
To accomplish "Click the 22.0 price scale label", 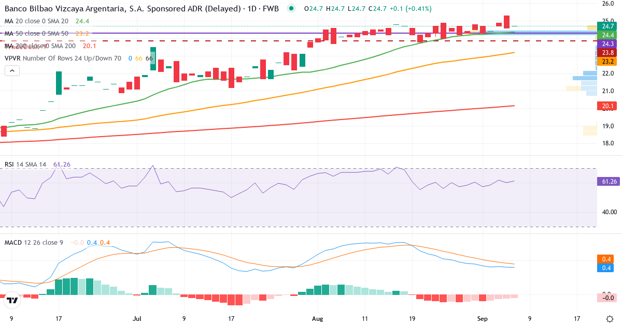I will (608, 73).
